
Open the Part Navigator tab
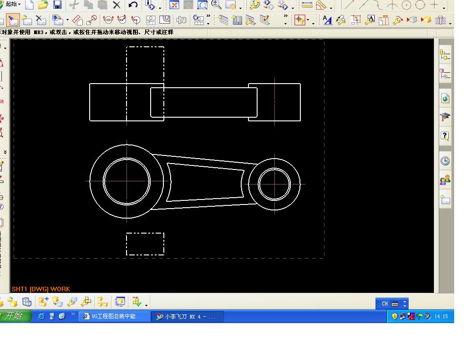[x=445, y=73]
